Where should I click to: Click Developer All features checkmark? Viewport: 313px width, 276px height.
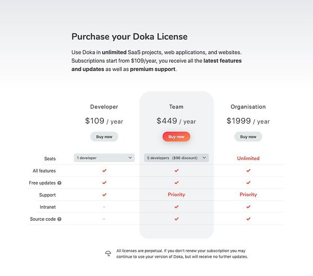(104, 171)
